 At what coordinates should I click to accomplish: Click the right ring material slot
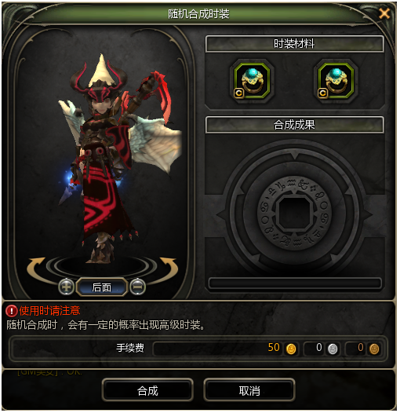click(x=336, y=81)
